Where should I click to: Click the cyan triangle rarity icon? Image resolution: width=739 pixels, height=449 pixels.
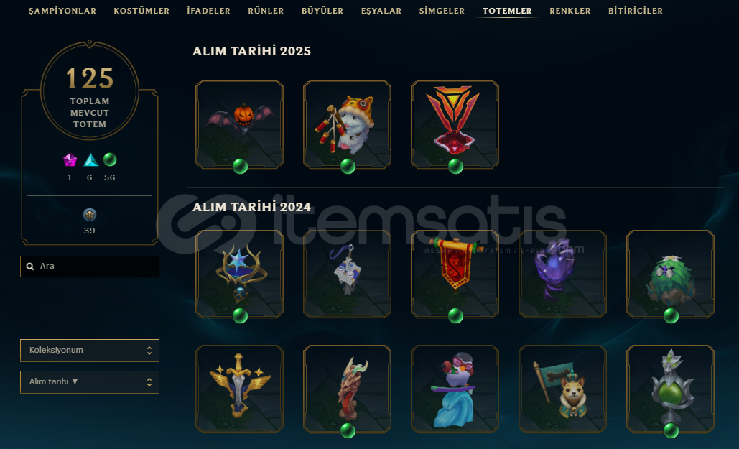tap(90, 160)
